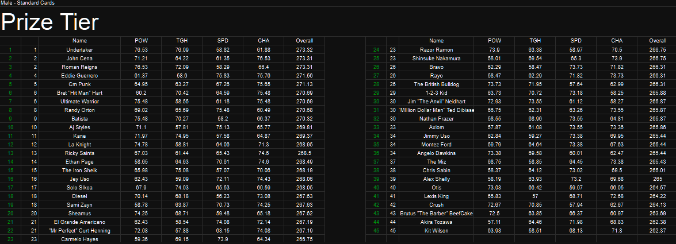Viewport: 676px width, 244px height.
Task: Select the 'Solo Sikoa' name cell
Action: [80, 188]
